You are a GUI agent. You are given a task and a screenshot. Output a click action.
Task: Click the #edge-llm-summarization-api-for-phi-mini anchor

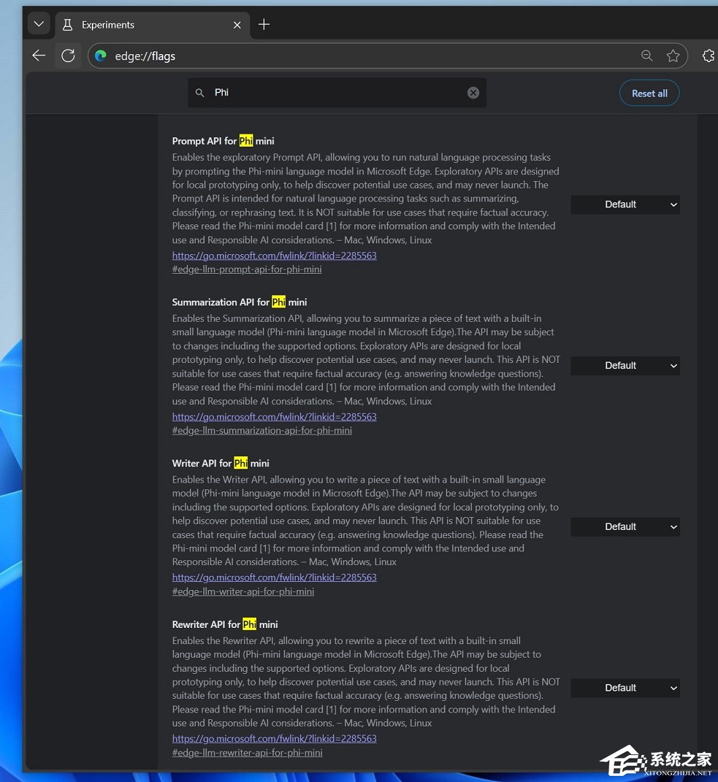tap(262, 431)
